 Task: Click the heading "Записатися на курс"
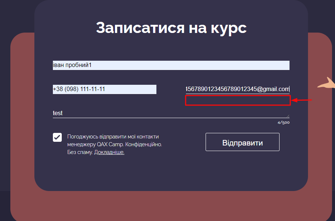tap(171, 28)
